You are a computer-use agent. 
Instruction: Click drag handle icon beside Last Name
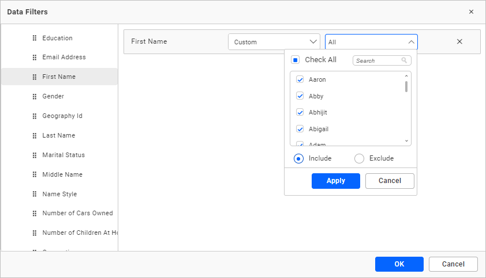click(35, 136)
